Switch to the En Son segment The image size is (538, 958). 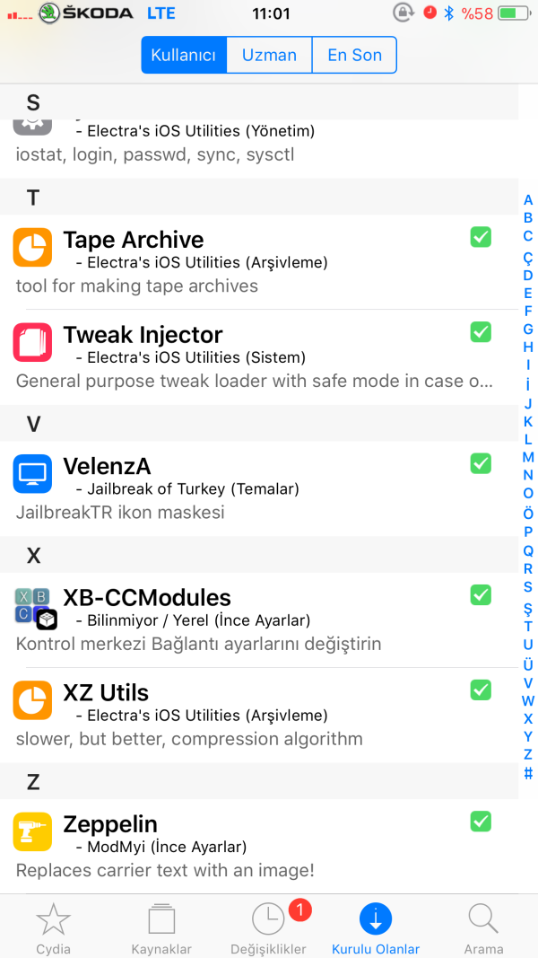354,55
